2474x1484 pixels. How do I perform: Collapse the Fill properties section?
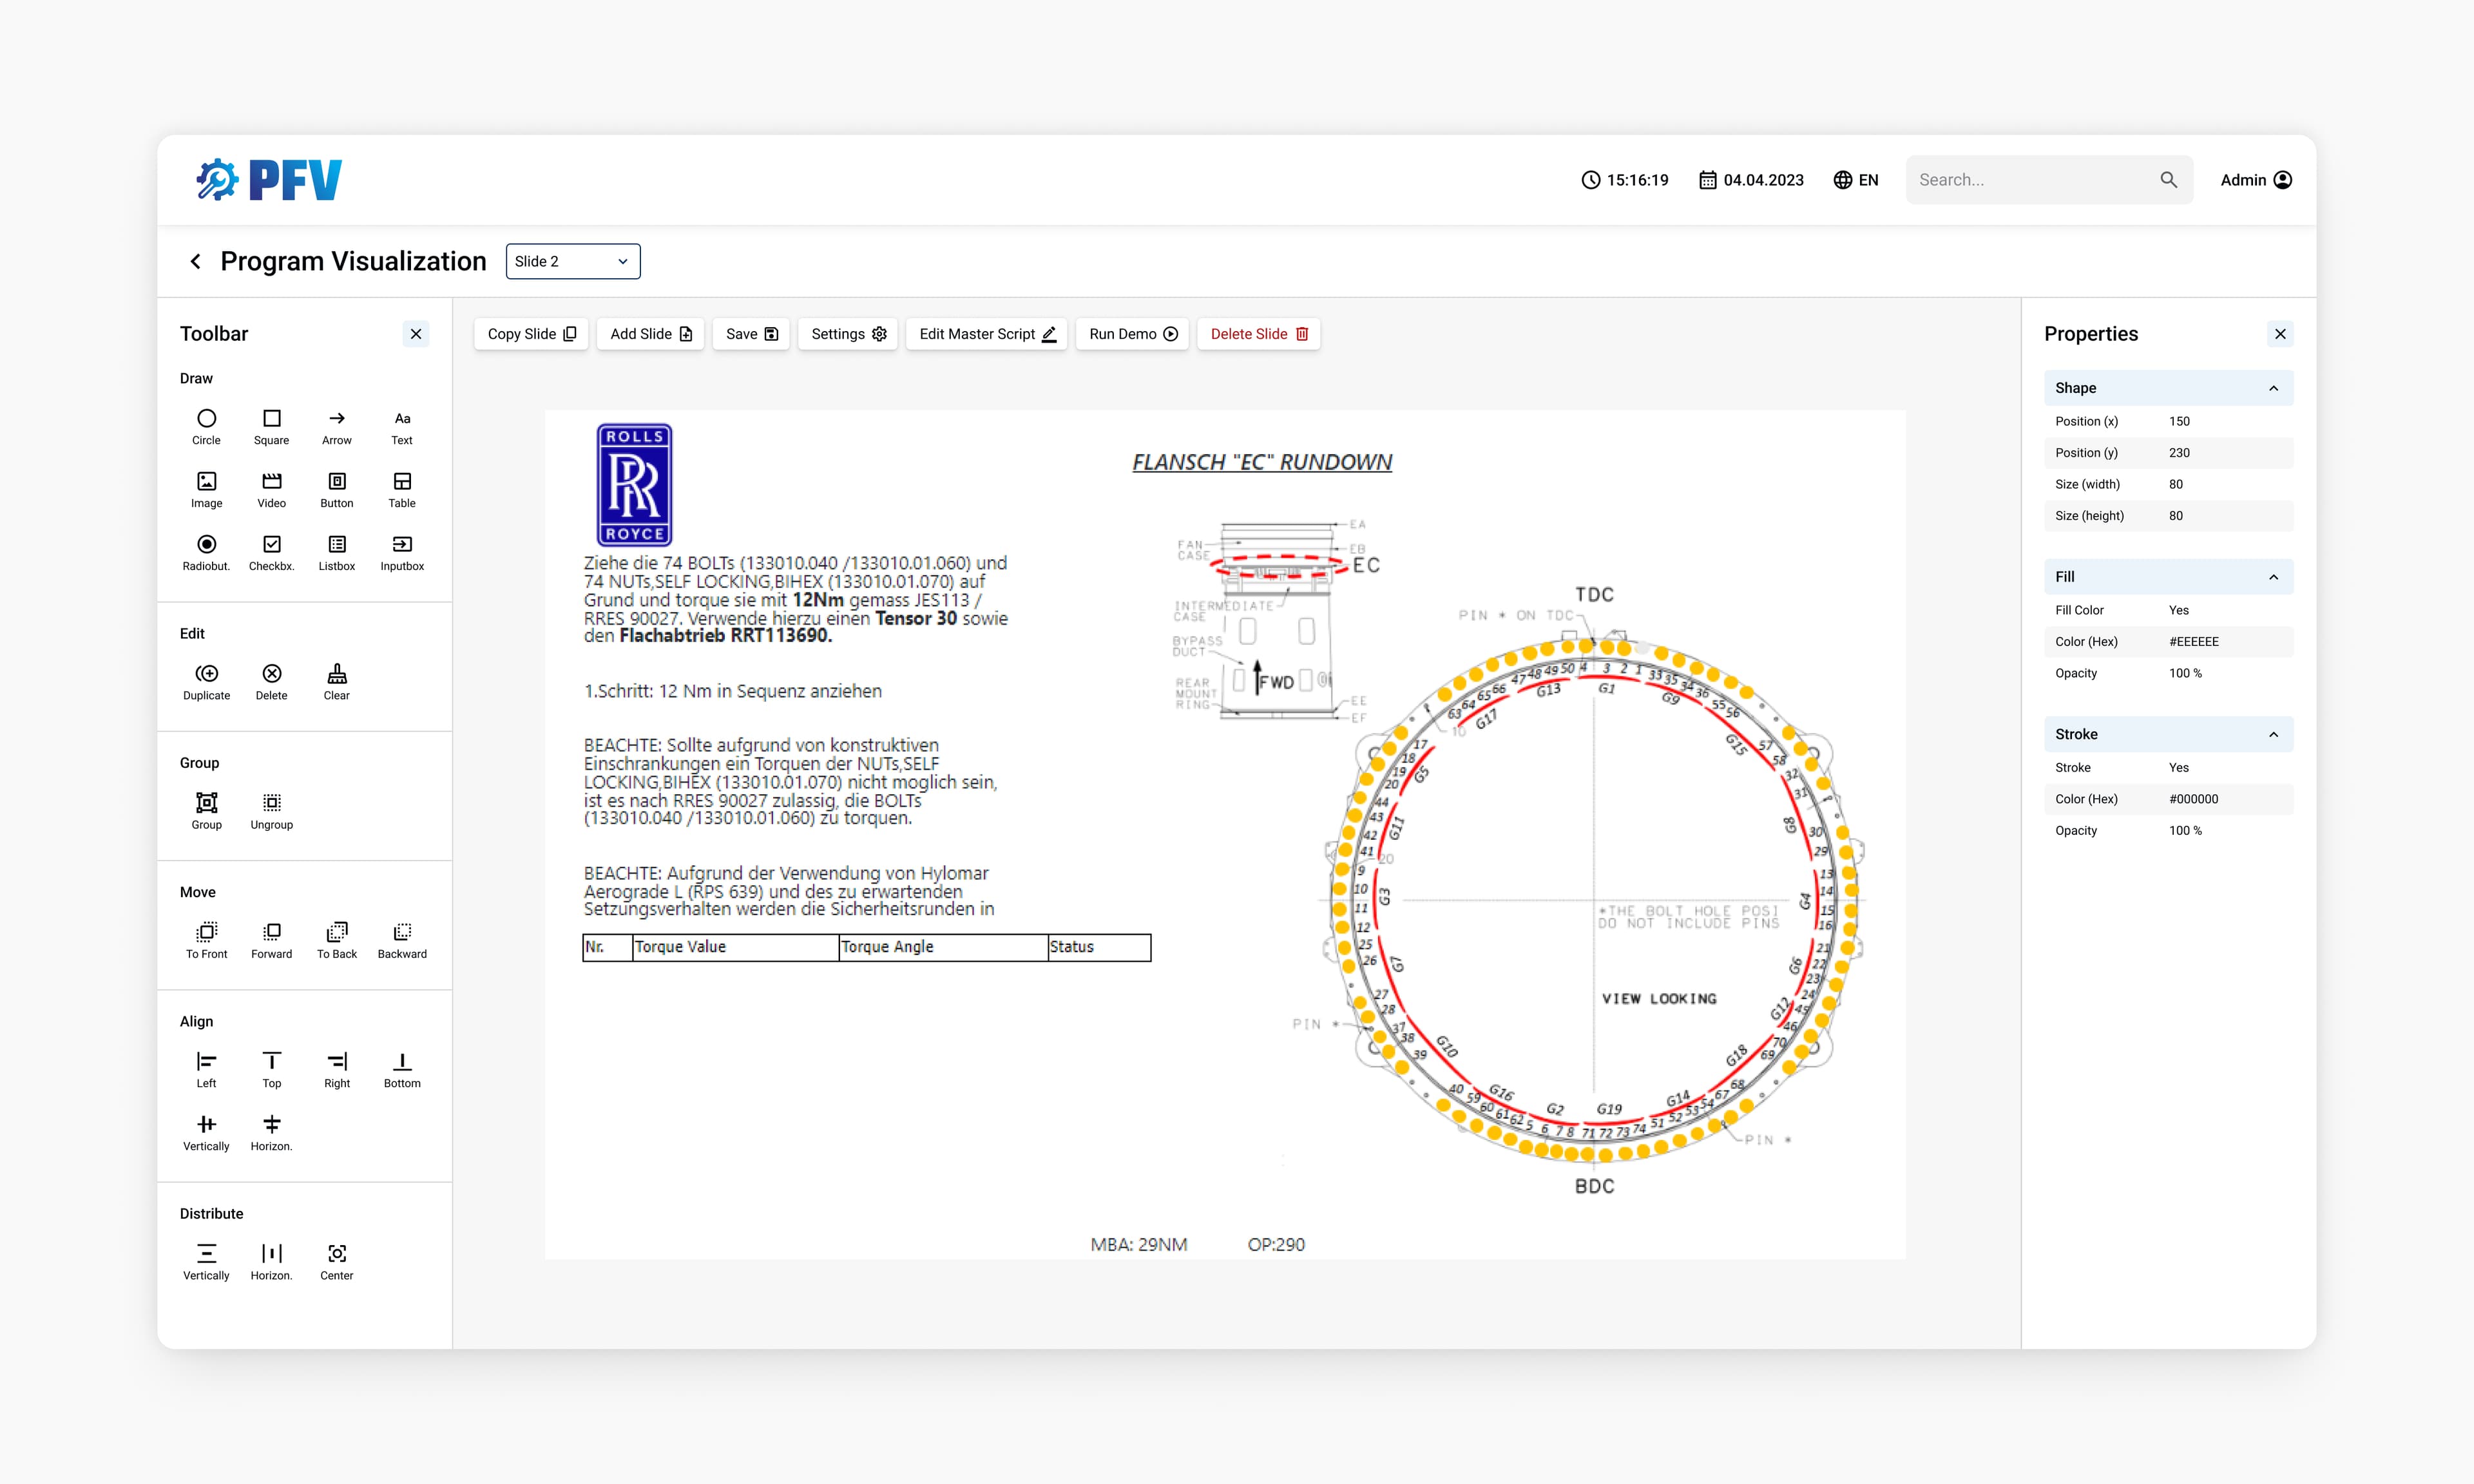pos(2273,577)
